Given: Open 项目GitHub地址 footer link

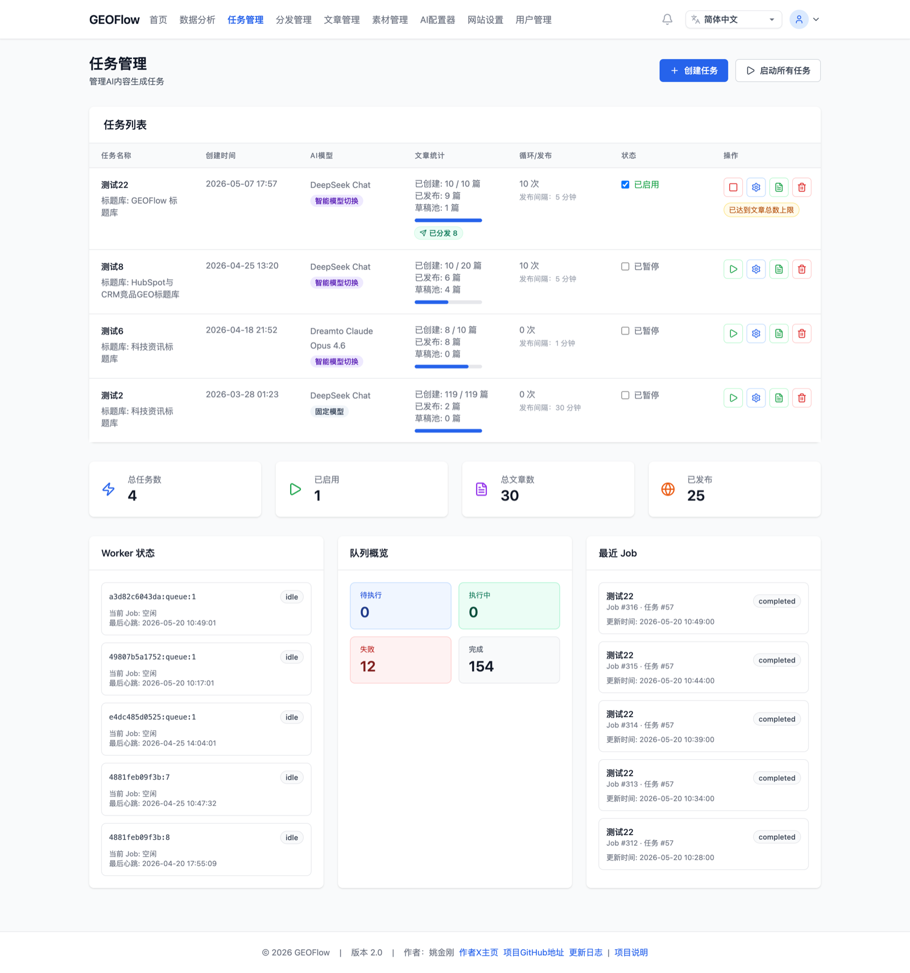Looking at the screenshot, I should point(533,953).
